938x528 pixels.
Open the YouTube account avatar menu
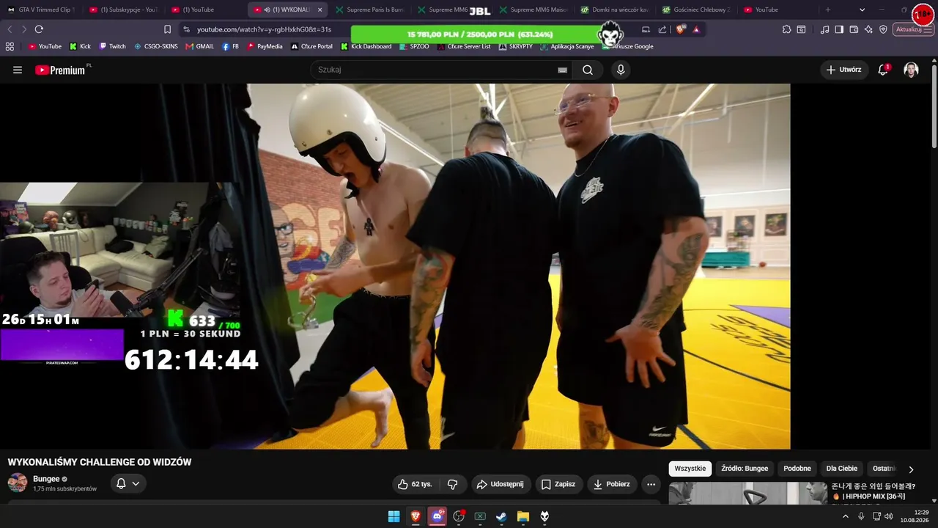[x=911, y=70]
